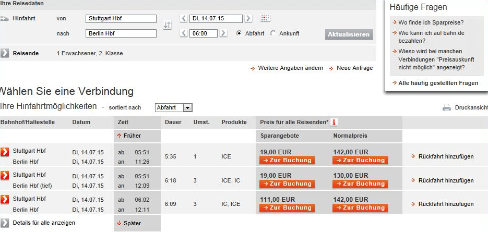Click the Stuttgart Hbf origin input field
Screen dimensions: 488x232
[x=121, y=19]
